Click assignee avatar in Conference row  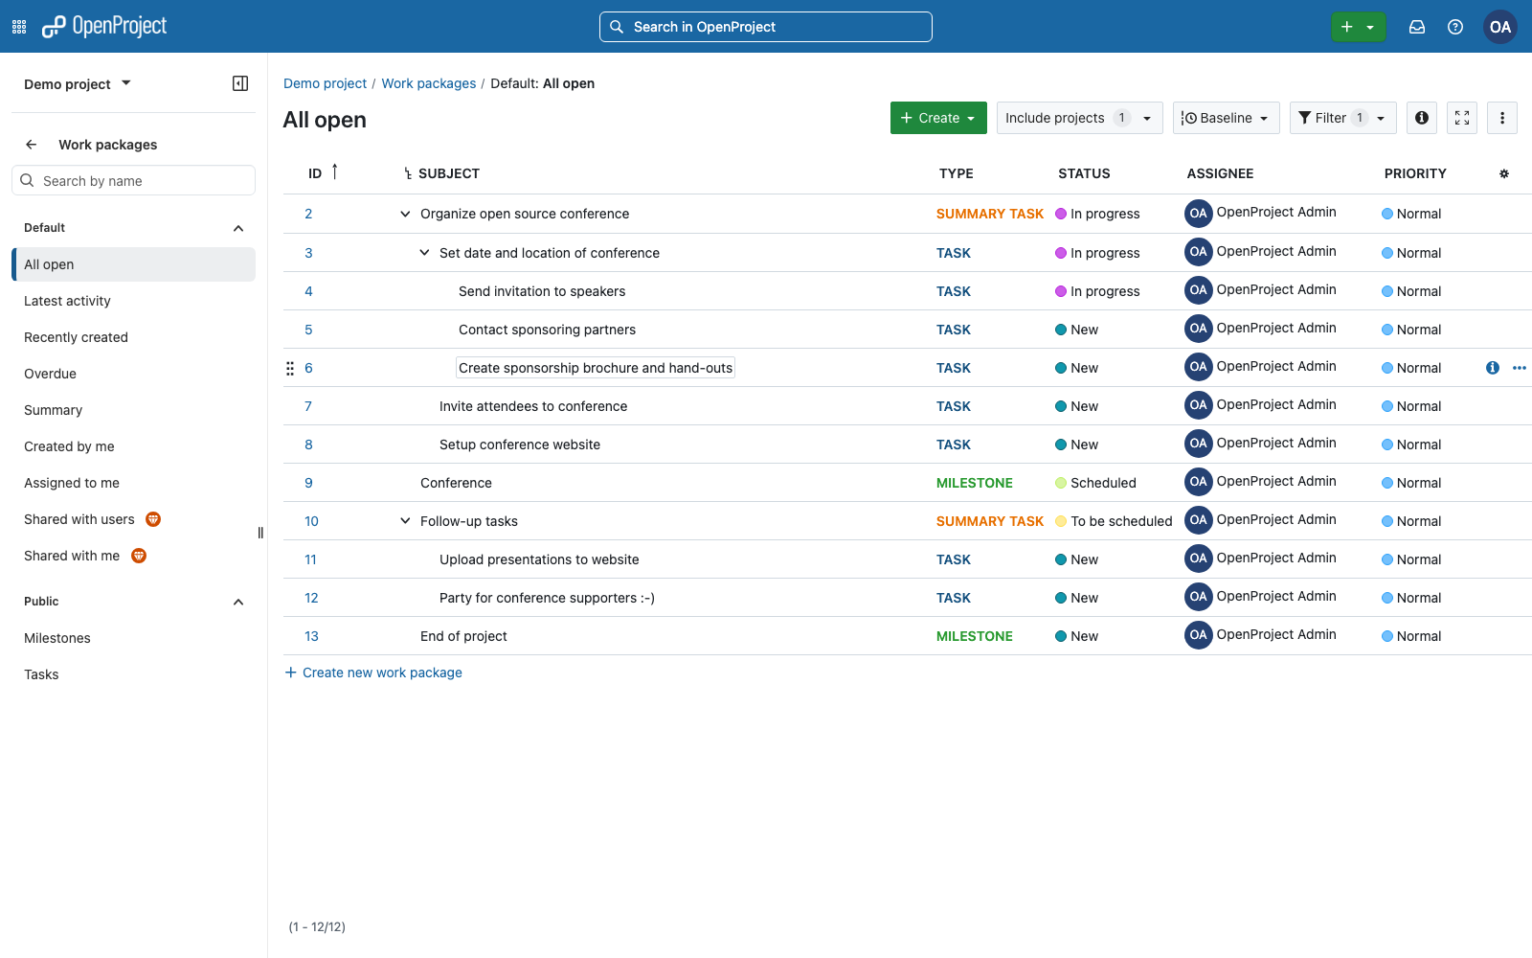[1199, 482]
